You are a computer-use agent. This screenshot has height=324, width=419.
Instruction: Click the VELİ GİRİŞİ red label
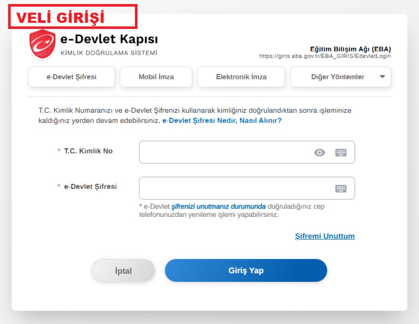click(73, 16)
